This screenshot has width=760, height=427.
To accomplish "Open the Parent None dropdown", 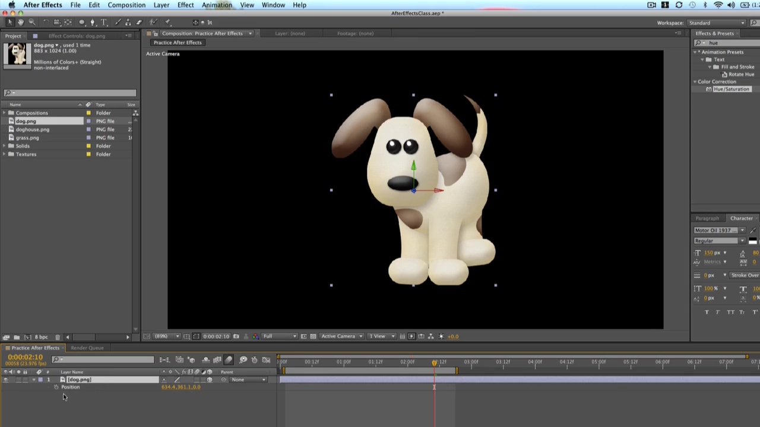I will click(x=248, y=380).
